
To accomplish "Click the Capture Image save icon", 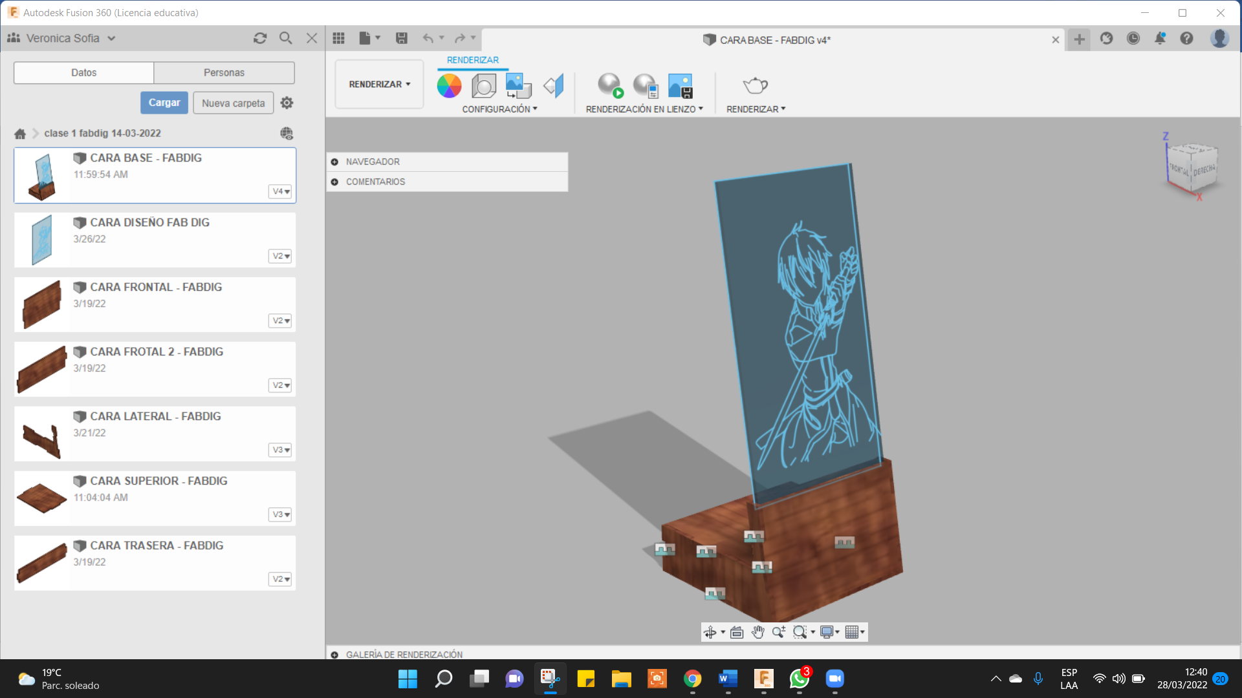I will click(680, 85).
